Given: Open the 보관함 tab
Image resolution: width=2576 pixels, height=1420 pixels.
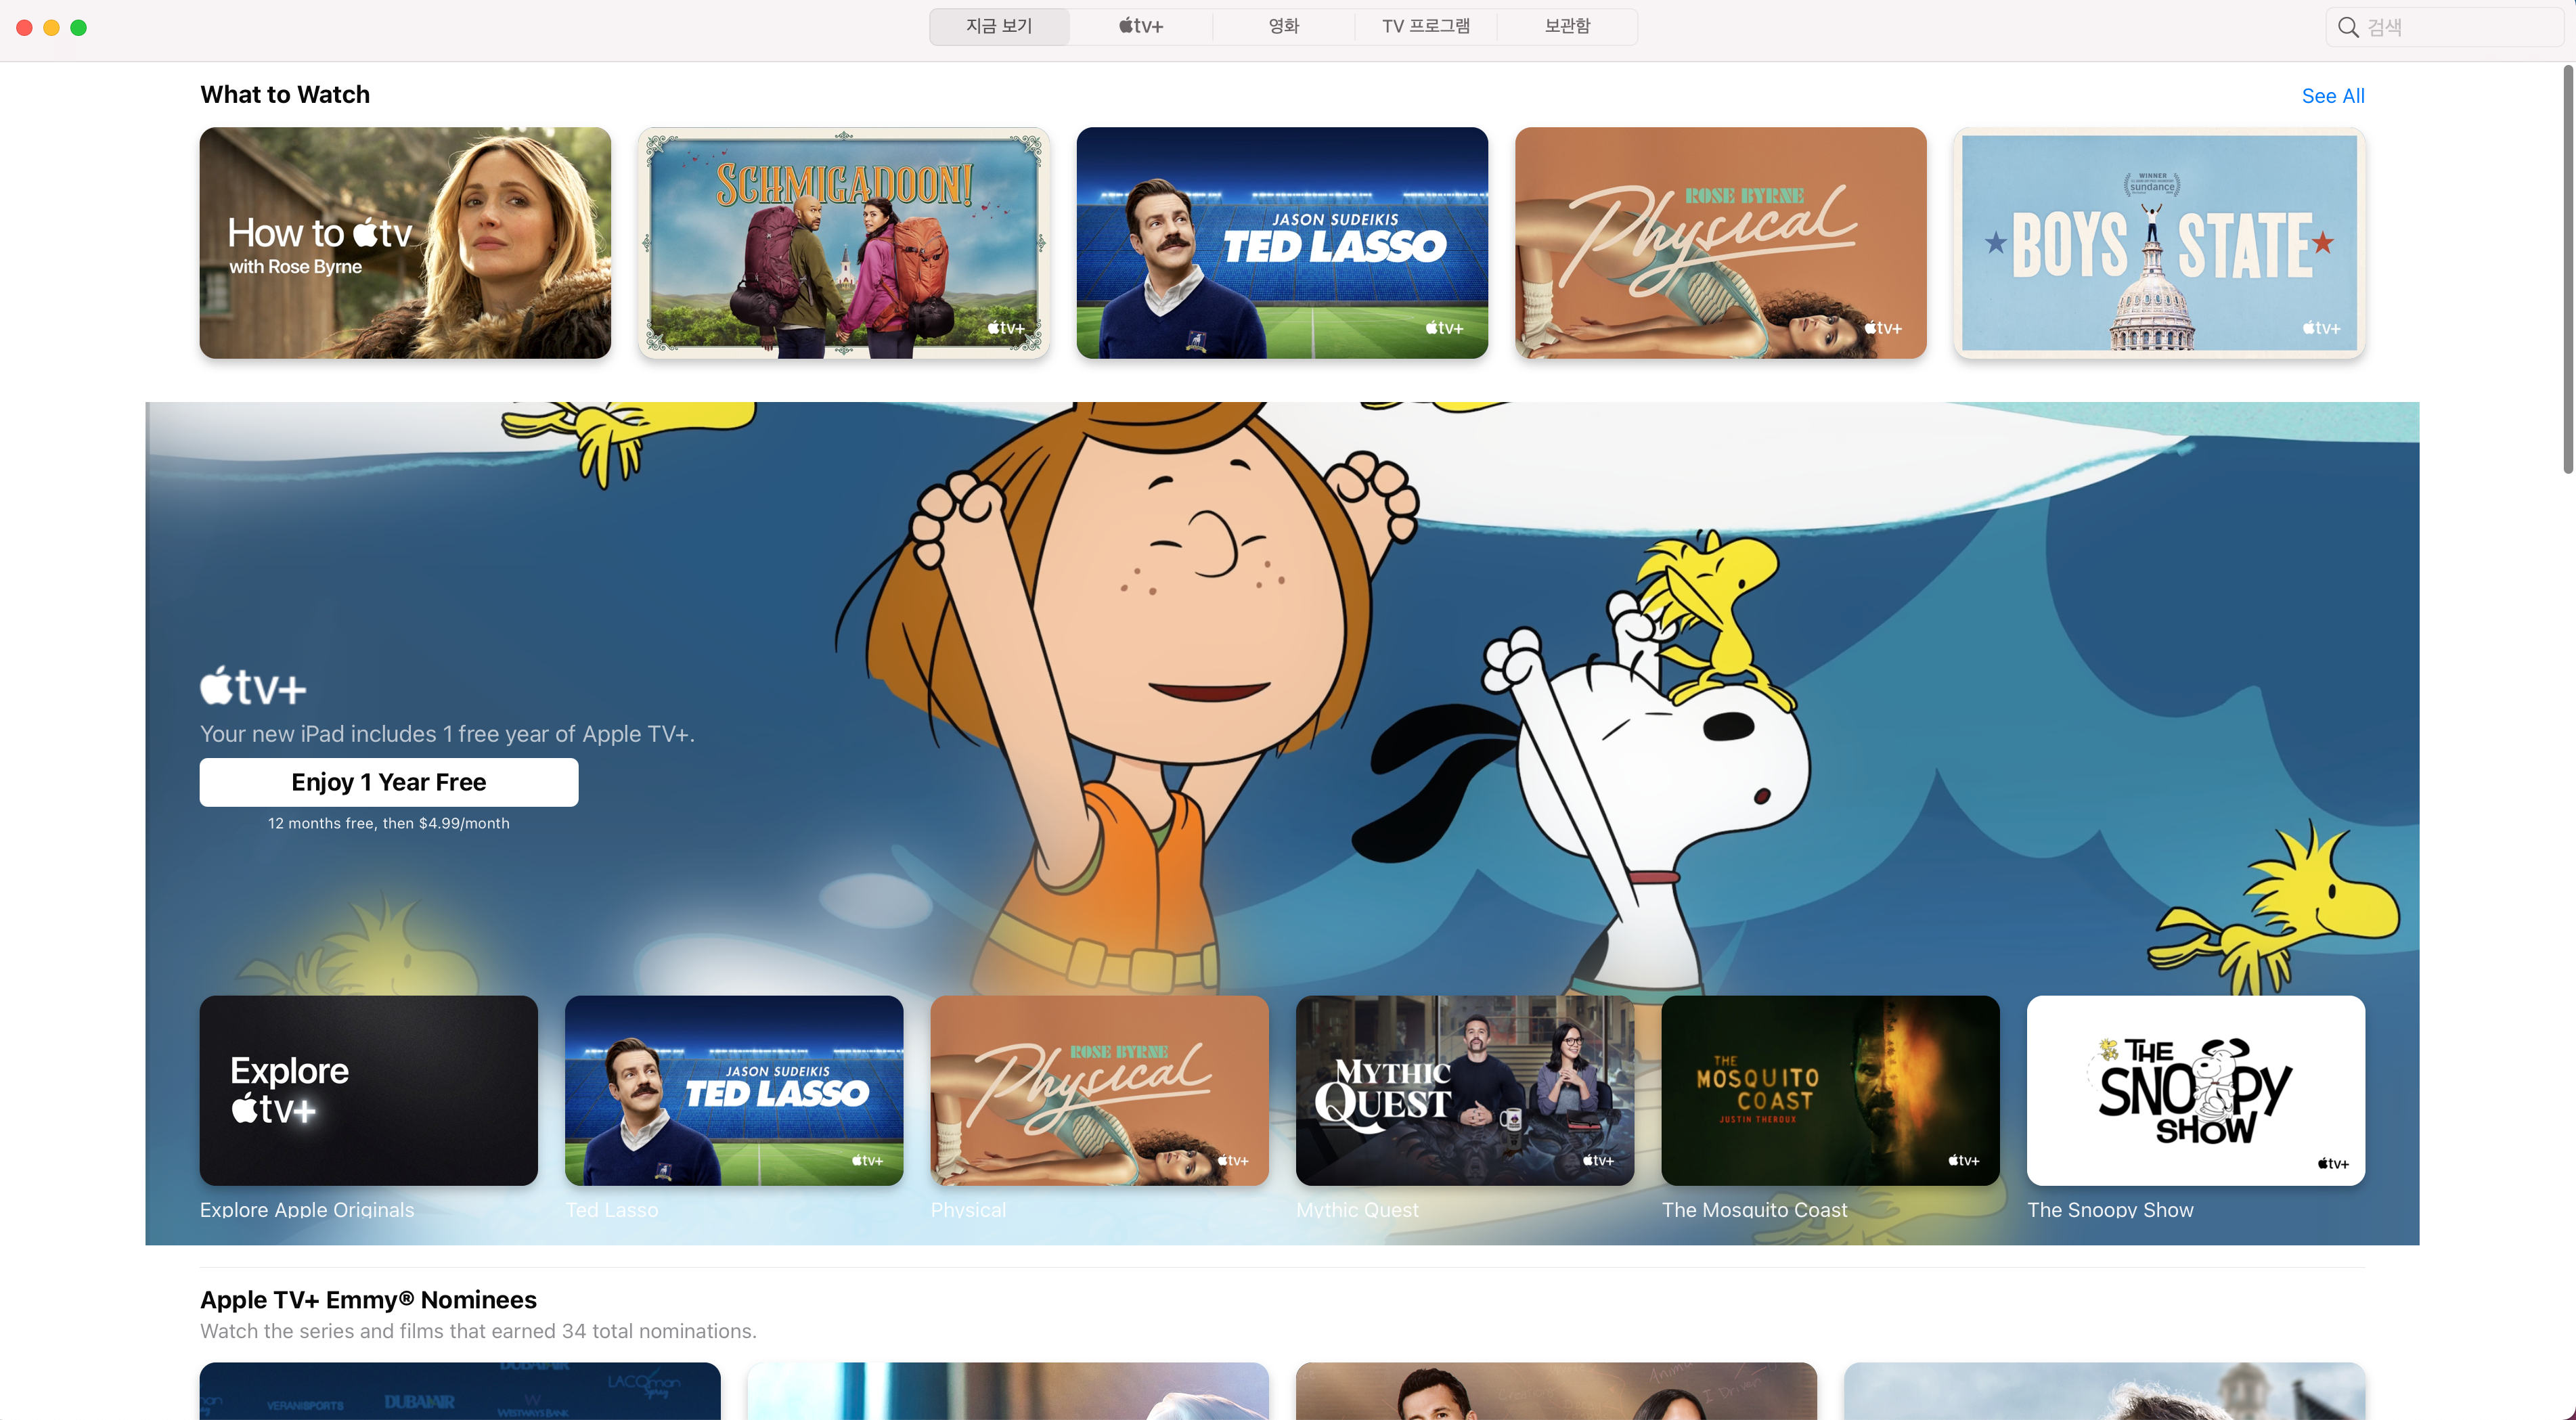Looking at the screenshot, I should click(x=1566, y=26).
